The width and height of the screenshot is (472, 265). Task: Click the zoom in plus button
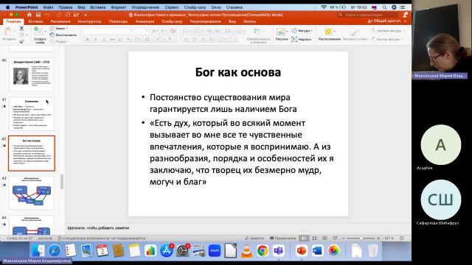(378, 238)
